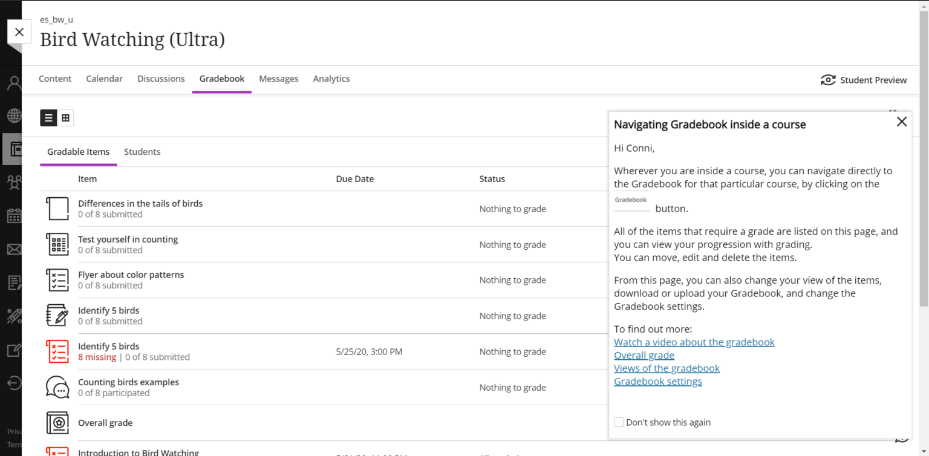Switch to the Students tab
This screenshot has height=456, width=929.
coord(142,152)
